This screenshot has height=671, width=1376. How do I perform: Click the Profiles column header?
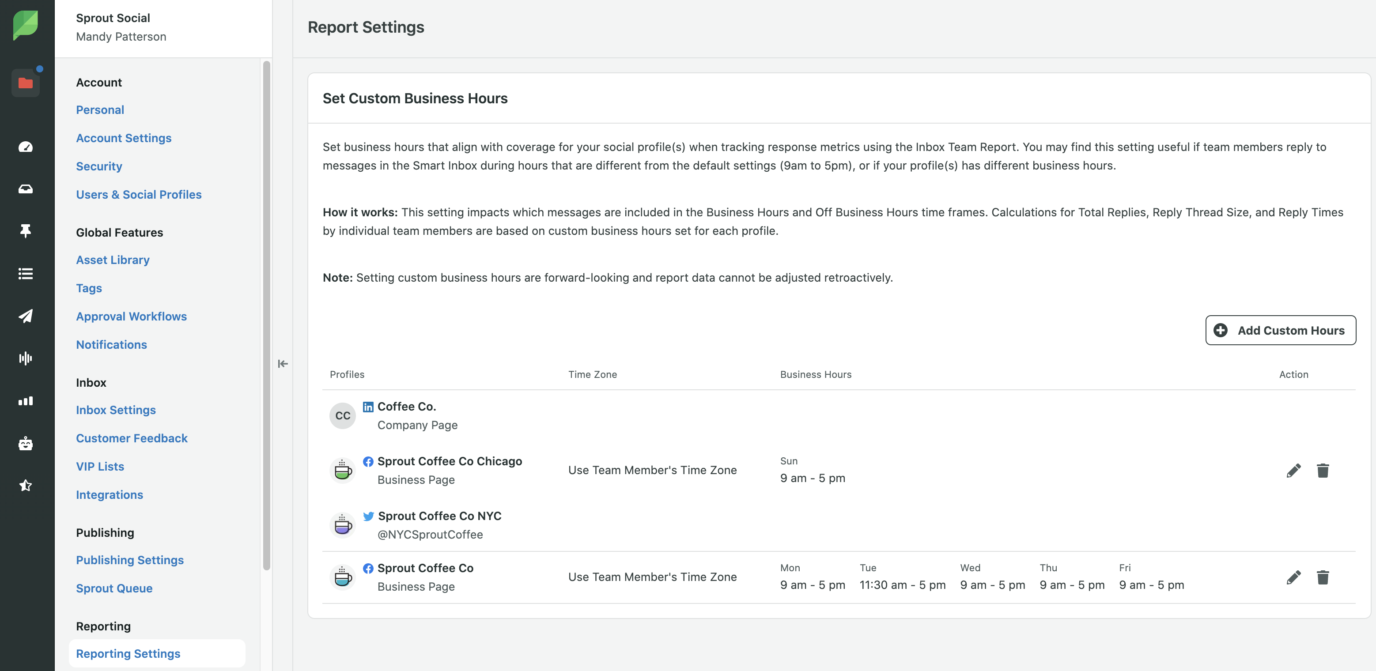tap(347, 375)
